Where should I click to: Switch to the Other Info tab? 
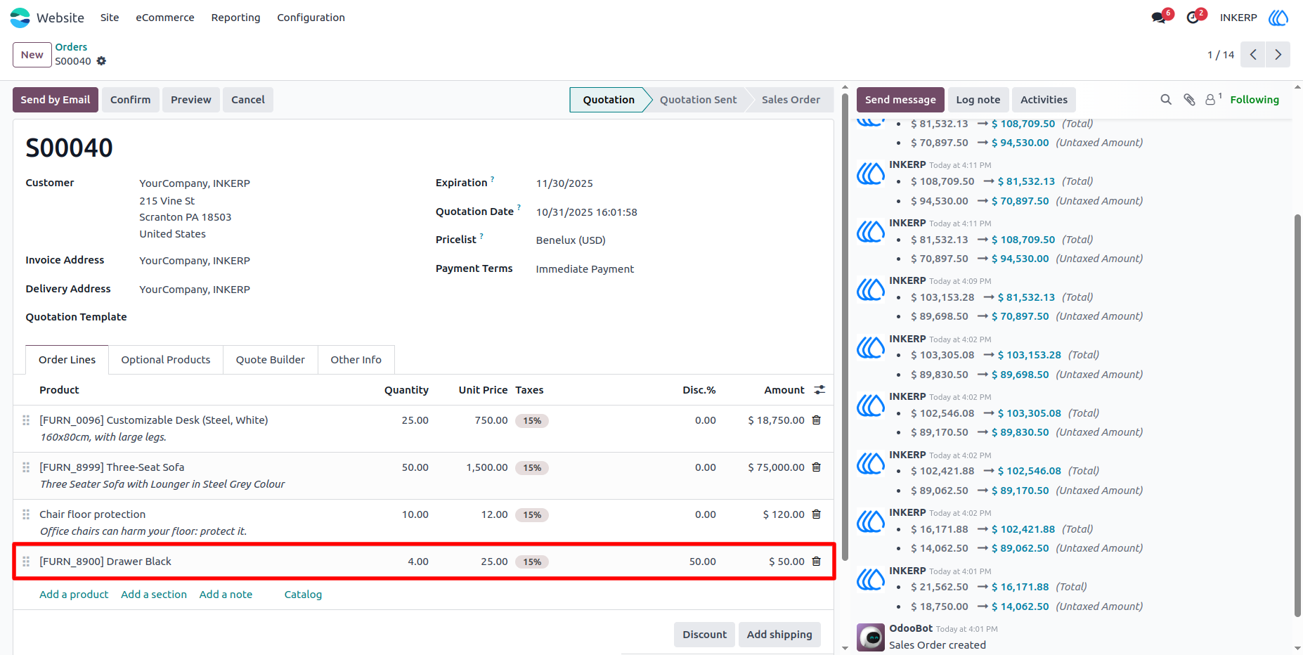pos(356,360)
